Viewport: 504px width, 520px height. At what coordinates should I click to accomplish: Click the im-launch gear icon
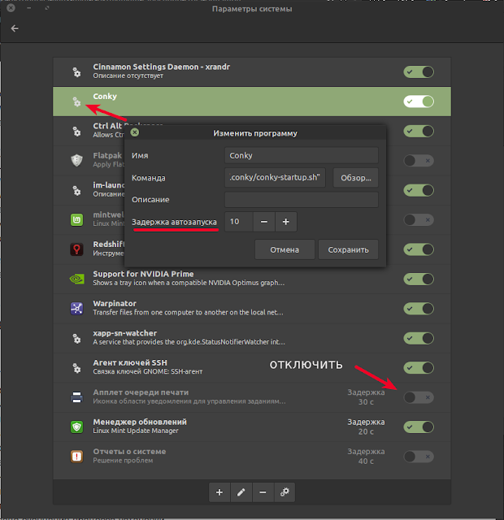tap(76, 190)
